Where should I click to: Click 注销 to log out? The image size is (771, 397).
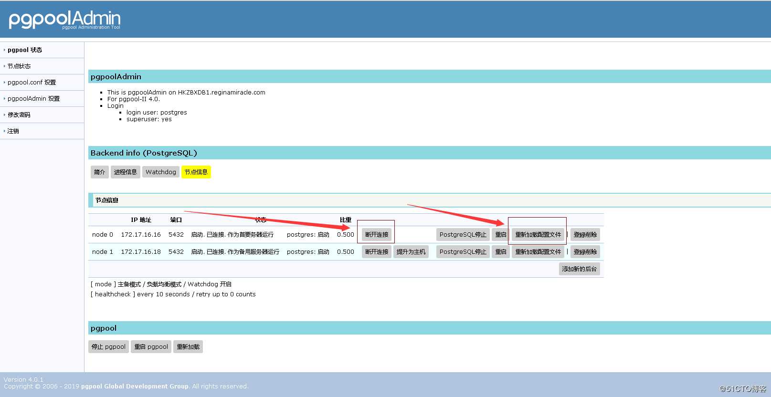click(x=13, y=131)
